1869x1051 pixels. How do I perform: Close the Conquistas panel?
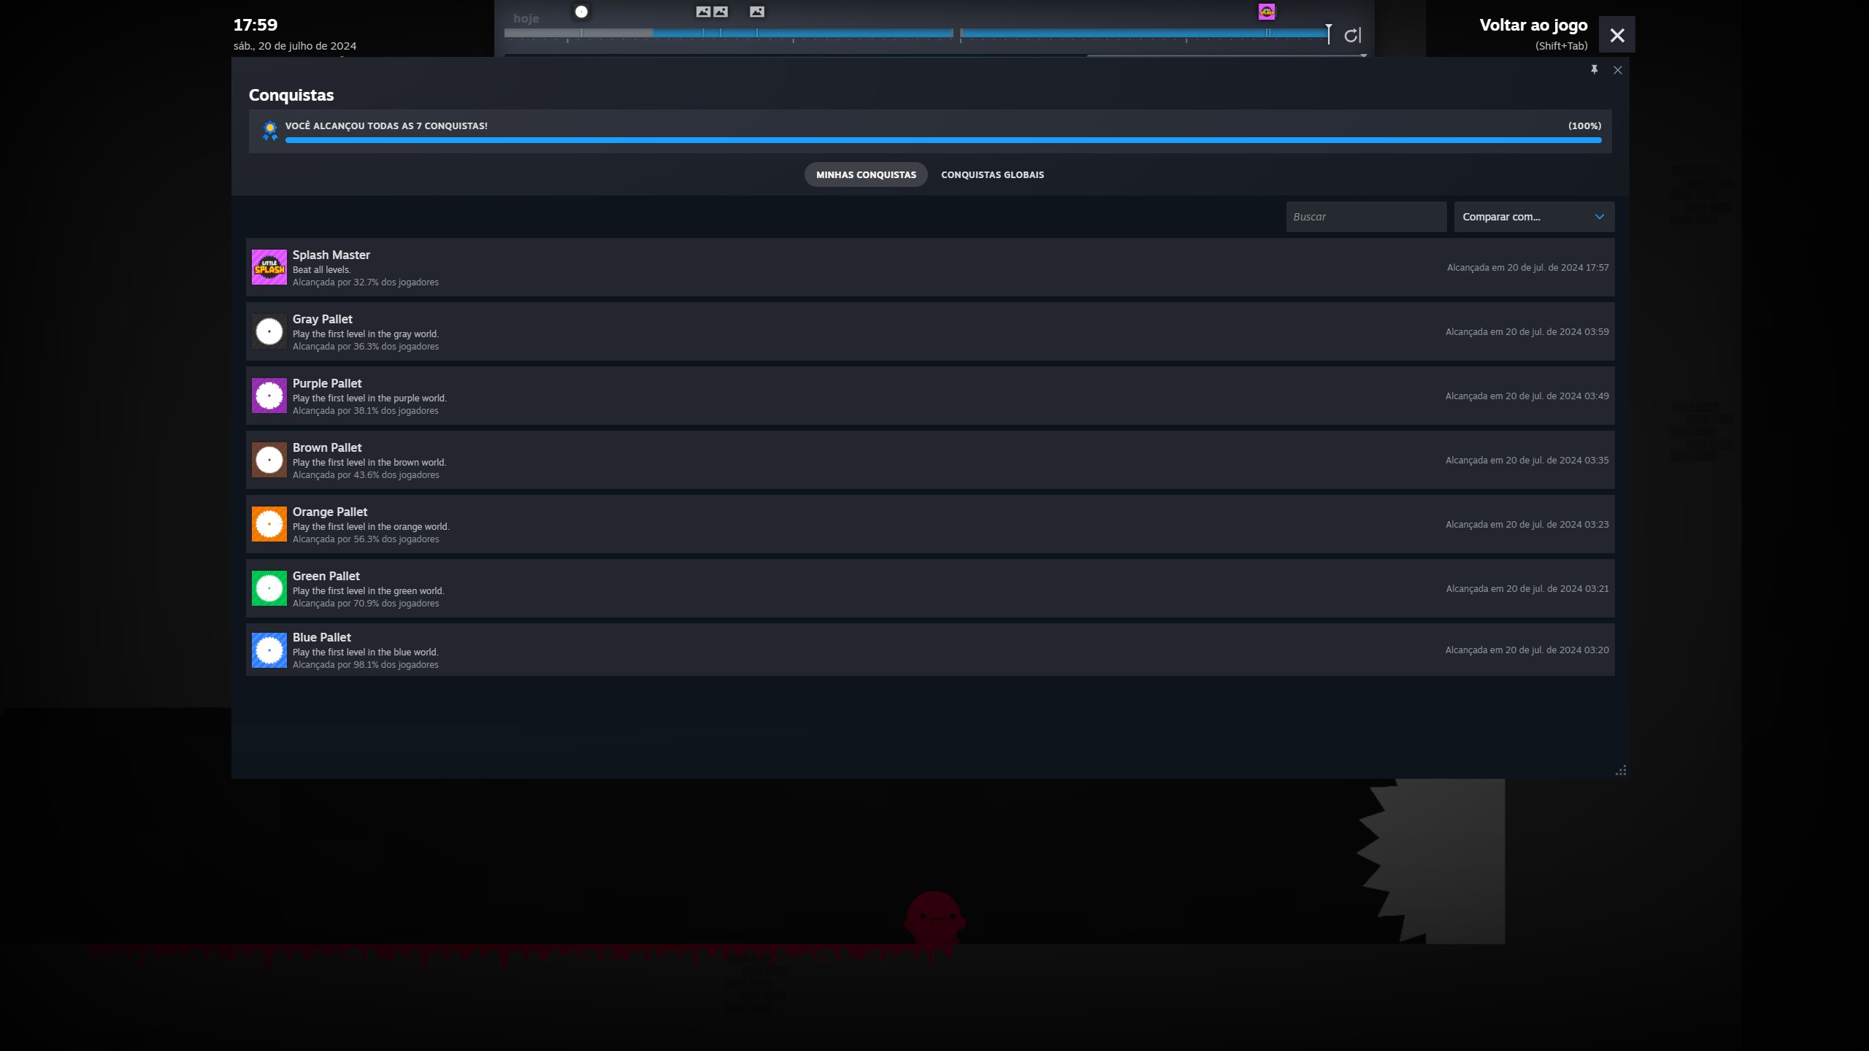pos(1617,70)
